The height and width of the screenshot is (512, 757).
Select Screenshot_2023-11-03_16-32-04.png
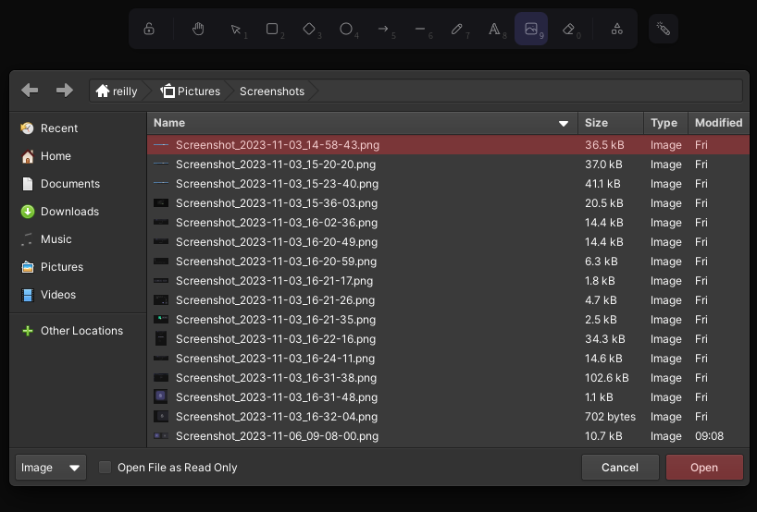click(448, 417)
